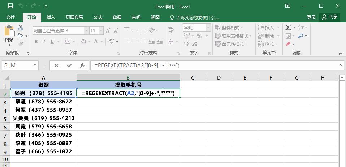Save the workbook using the floppy disk icon
346x167 pixels.
coord(10,6)
